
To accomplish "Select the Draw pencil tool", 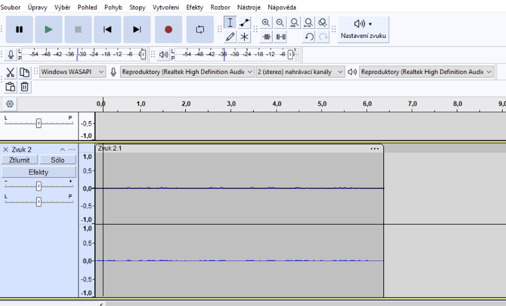I will pos(230,37).
